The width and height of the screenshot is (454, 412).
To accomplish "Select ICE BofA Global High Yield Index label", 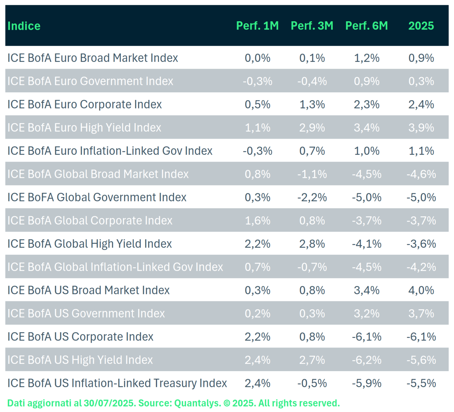I will click(x=90, y=244).
